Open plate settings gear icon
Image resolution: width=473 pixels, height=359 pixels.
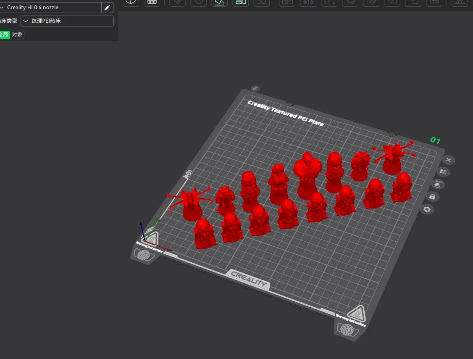pyautogui.click(x=427, y=209)
